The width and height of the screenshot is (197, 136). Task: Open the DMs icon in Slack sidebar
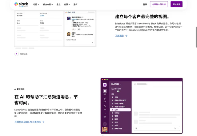(105, 99)
